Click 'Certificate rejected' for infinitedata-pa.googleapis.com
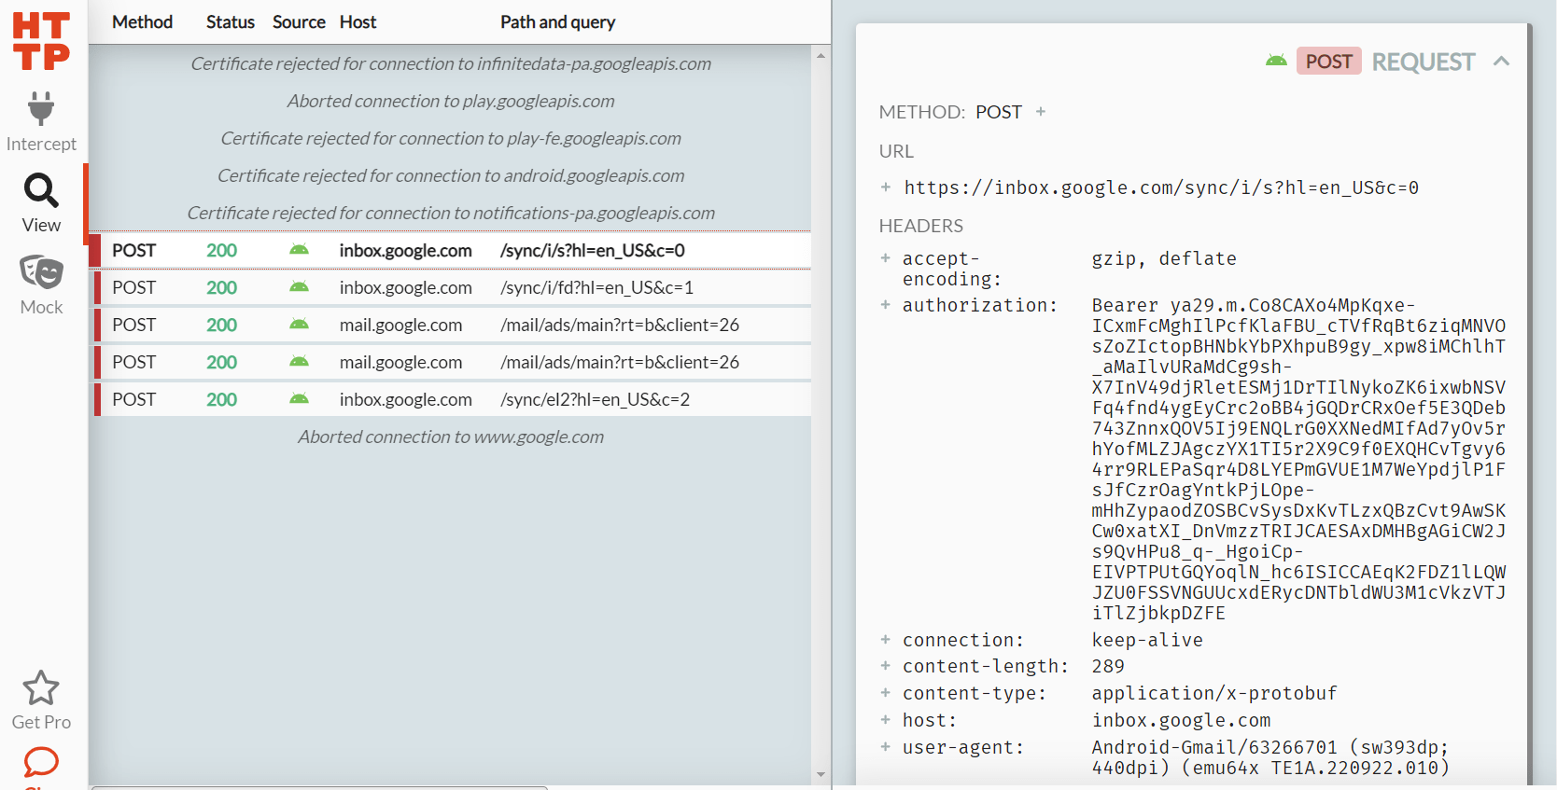 click(x=450, y=63)
